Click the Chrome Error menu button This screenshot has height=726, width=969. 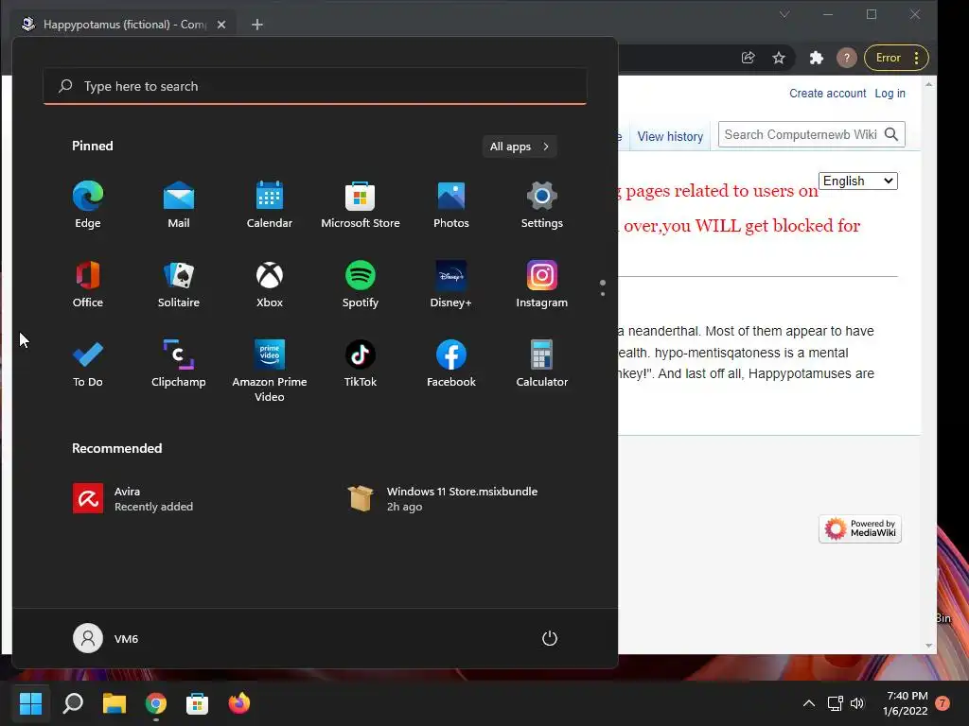click(896, 58)
